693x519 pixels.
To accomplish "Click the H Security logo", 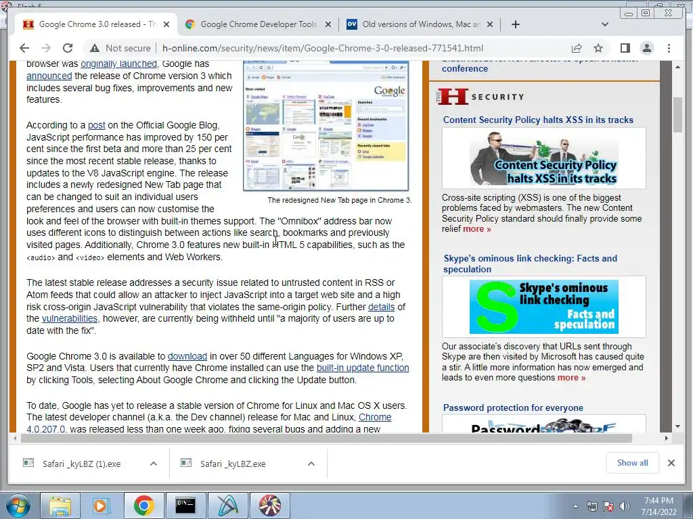I will 480,97.
